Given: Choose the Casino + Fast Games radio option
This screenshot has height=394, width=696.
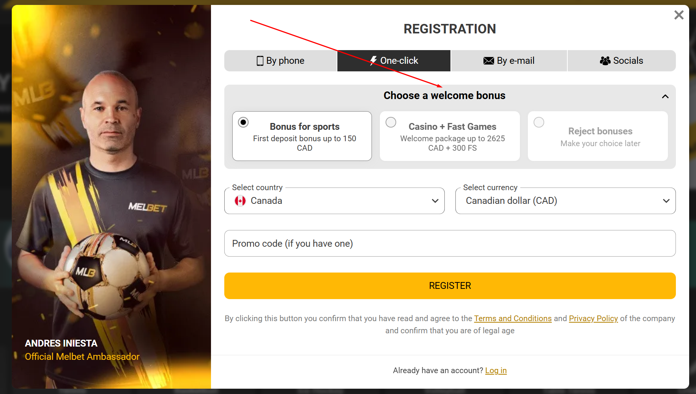Looking at the screenshot, I should 391,122.
